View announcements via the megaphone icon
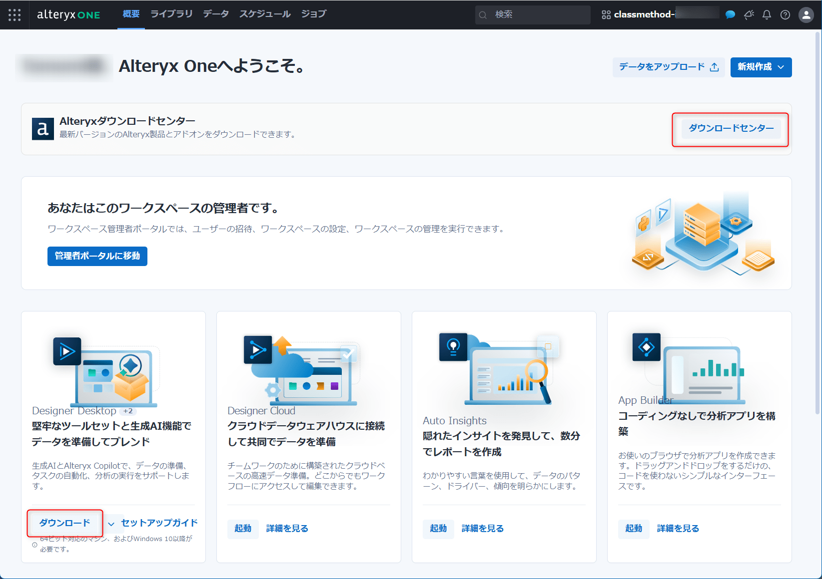The height and width of the screenshot is (579, 822). (x=748, y=15)
